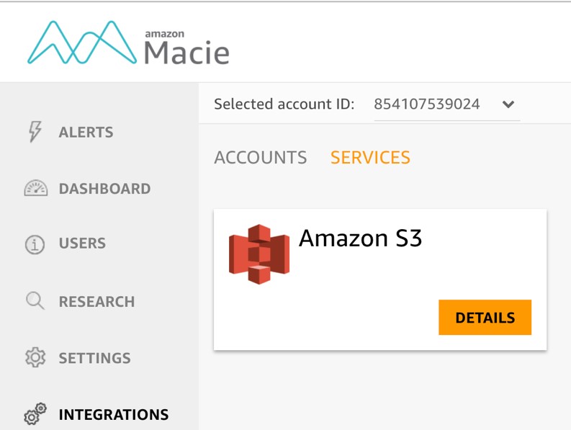Click the Research magnifying glass icon

tap(35, 301)
